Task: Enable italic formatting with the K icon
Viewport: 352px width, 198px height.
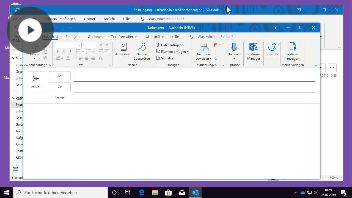Action: coord(64,51)
